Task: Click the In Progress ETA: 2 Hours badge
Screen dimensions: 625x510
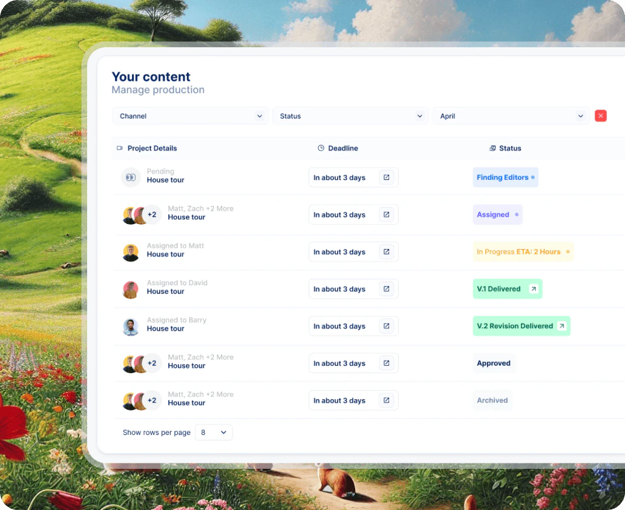Action: point(522,252)
